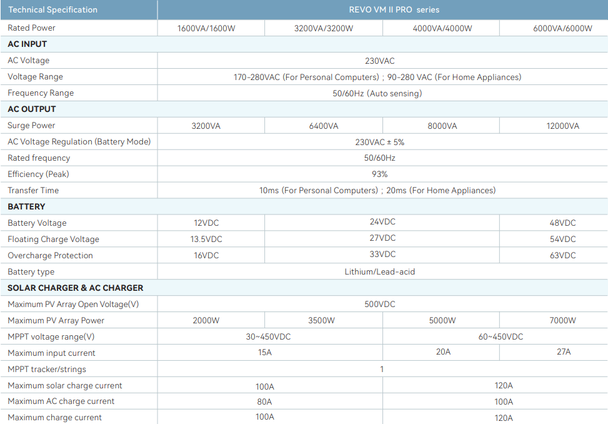Select the "Surge Power" row label
The image size is (608, 424).
pos(31,125)
